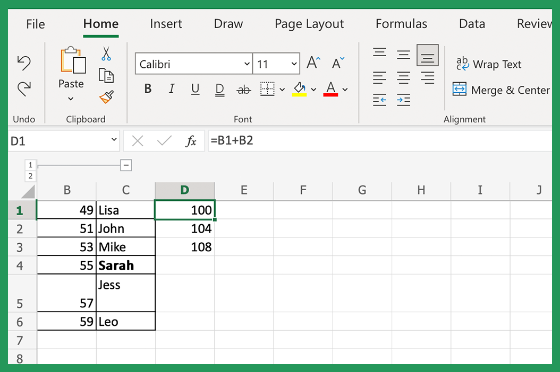The width and height of the screenshot is (560, 372).
Task: Open the Fill Color dropdown arrow
Action: [x=313, y=90]
